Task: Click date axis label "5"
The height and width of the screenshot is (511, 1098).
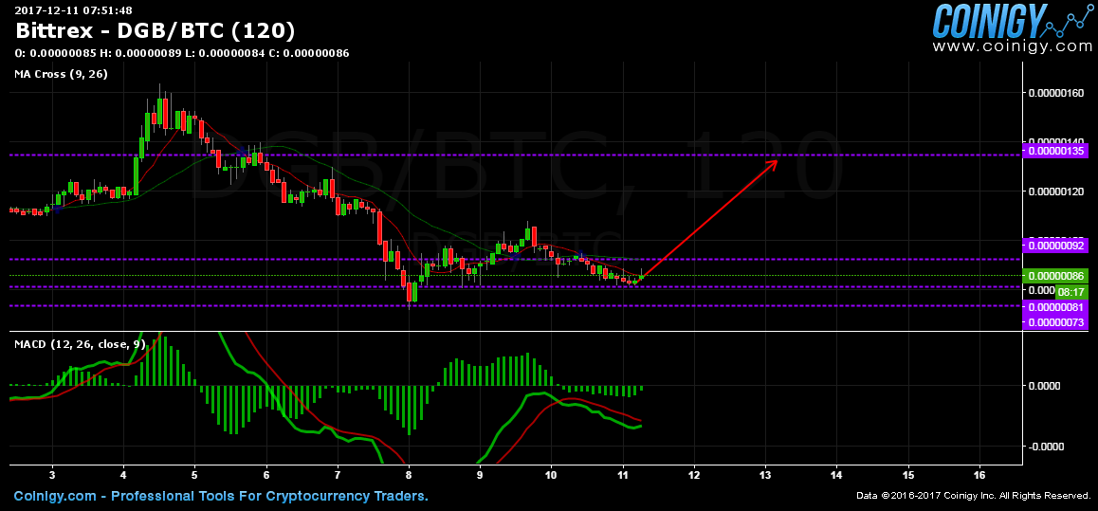Action: click(195, 475)
